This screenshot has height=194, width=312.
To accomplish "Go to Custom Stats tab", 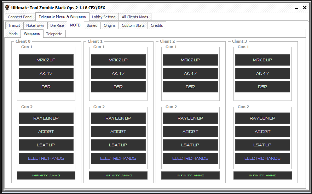I will pyautogui.click(x=133, y=25).
